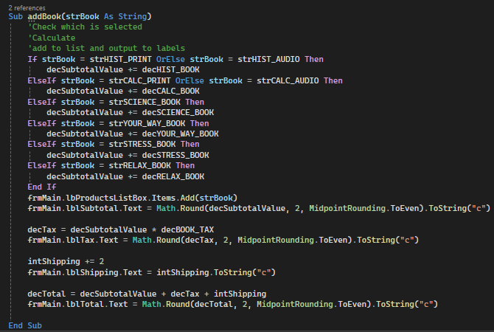Image resolution: width=494 pixels, height=332 pixels.
Task: Click decHIST_BOOK in the code
Action: 171,69
